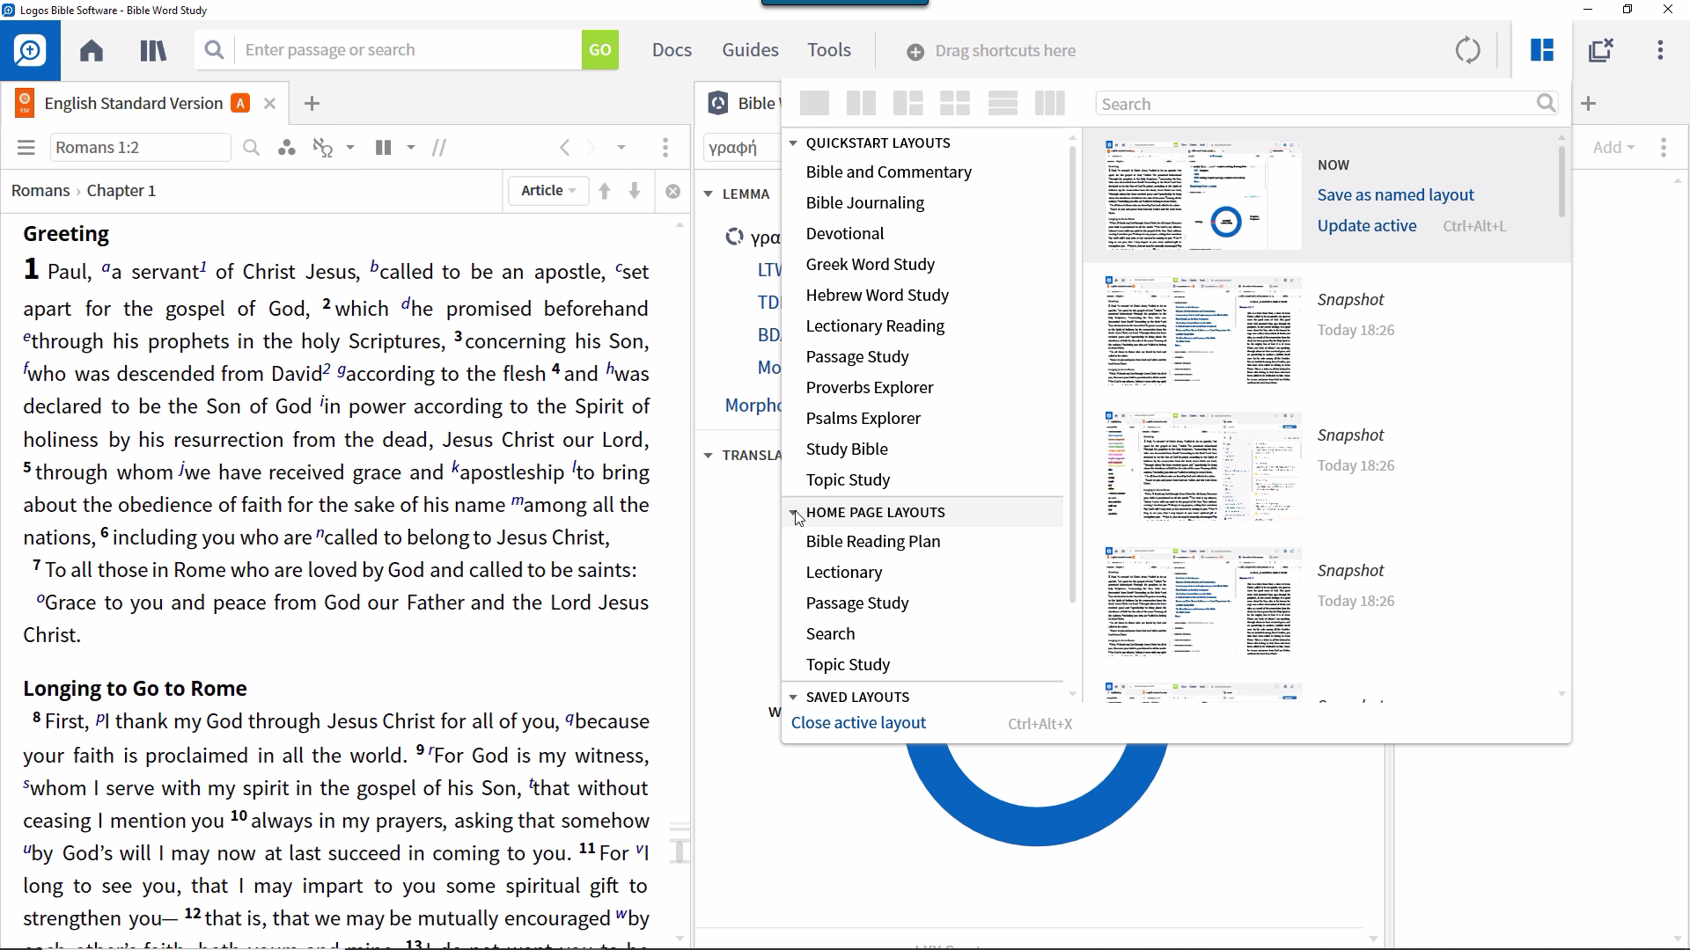
Task: Open the Layouts menu icon
Action: pos(1542,50)
